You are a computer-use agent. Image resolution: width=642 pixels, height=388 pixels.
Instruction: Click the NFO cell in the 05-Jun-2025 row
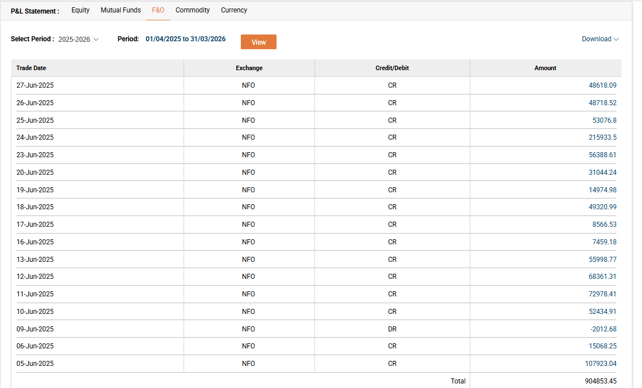click(249, 364)
